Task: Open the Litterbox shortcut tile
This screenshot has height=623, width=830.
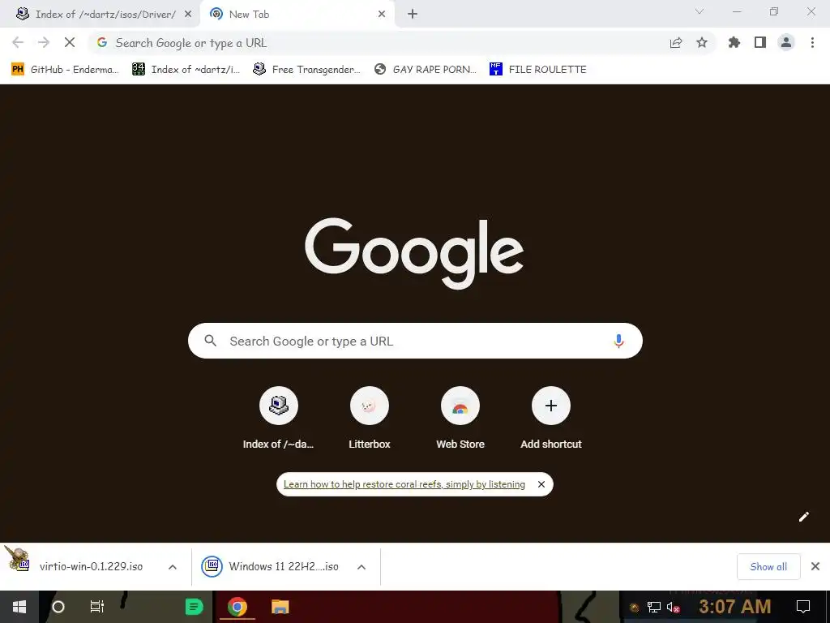Action: tap(370, 419)
